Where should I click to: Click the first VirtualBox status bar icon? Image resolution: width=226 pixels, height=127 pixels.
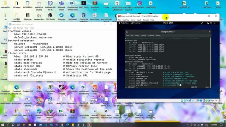click(182, 100)
